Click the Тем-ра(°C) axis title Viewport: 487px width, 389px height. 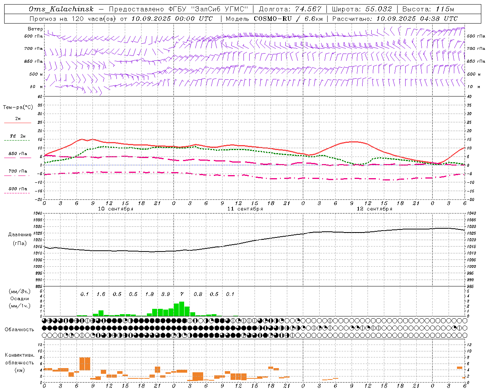point(18,107)
